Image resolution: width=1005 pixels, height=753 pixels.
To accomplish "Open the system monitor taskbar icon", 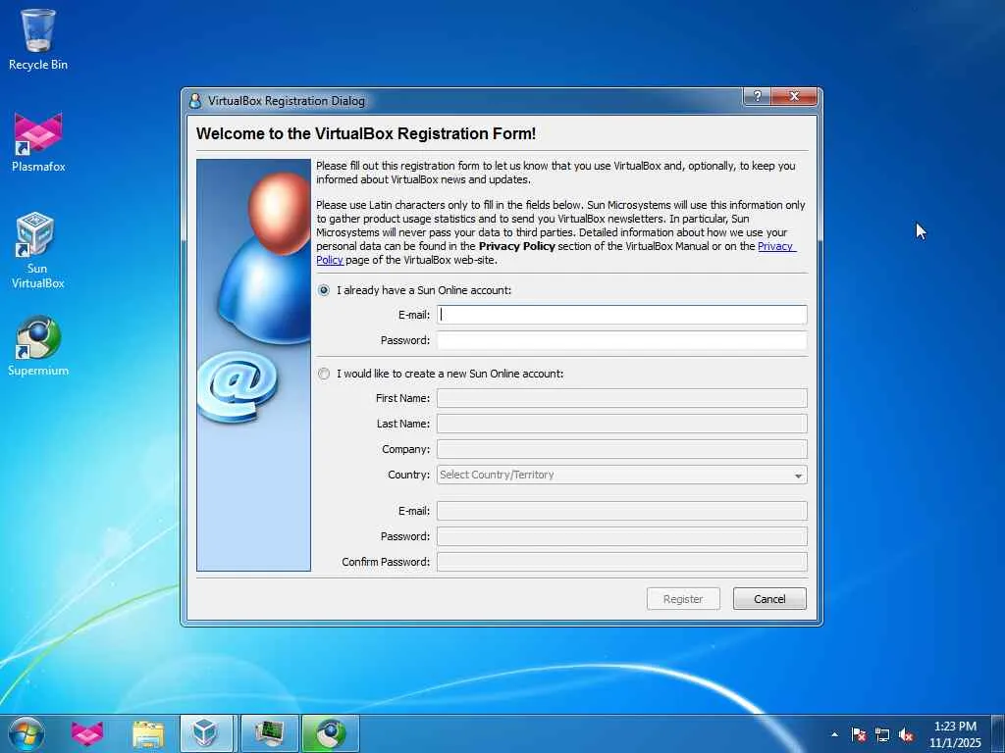I will click(x=269, y=733).
